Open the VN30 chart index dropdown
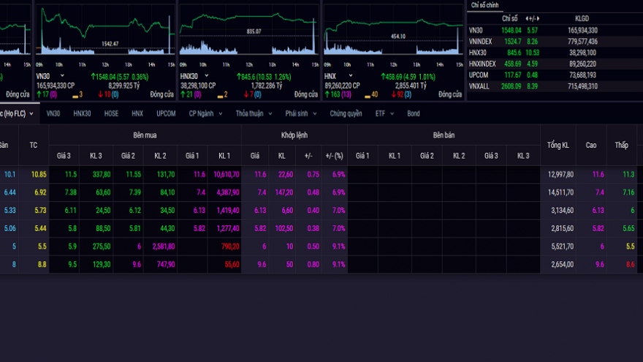The height and width of the screenshot is (362, 643). click(x=62, y=76)
